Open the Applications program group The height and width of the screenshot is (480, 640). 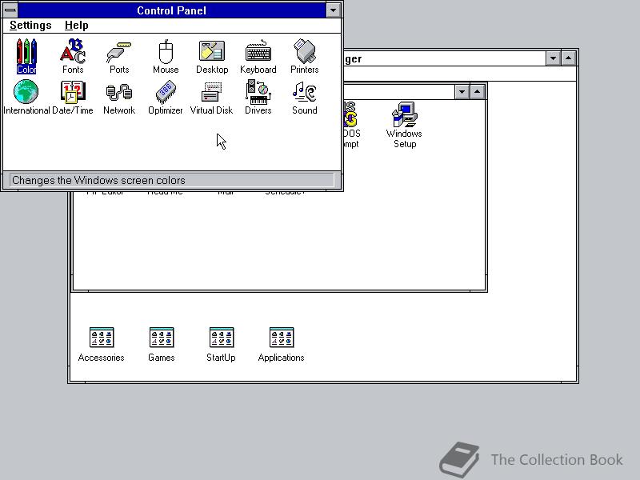pyautogui.click(x=282, y=345)
